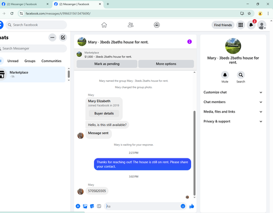Image resolution: width=273 pixels, height=213 pixels.
Task: Install app icon in address bar
Action: click(x=242, y=13)
